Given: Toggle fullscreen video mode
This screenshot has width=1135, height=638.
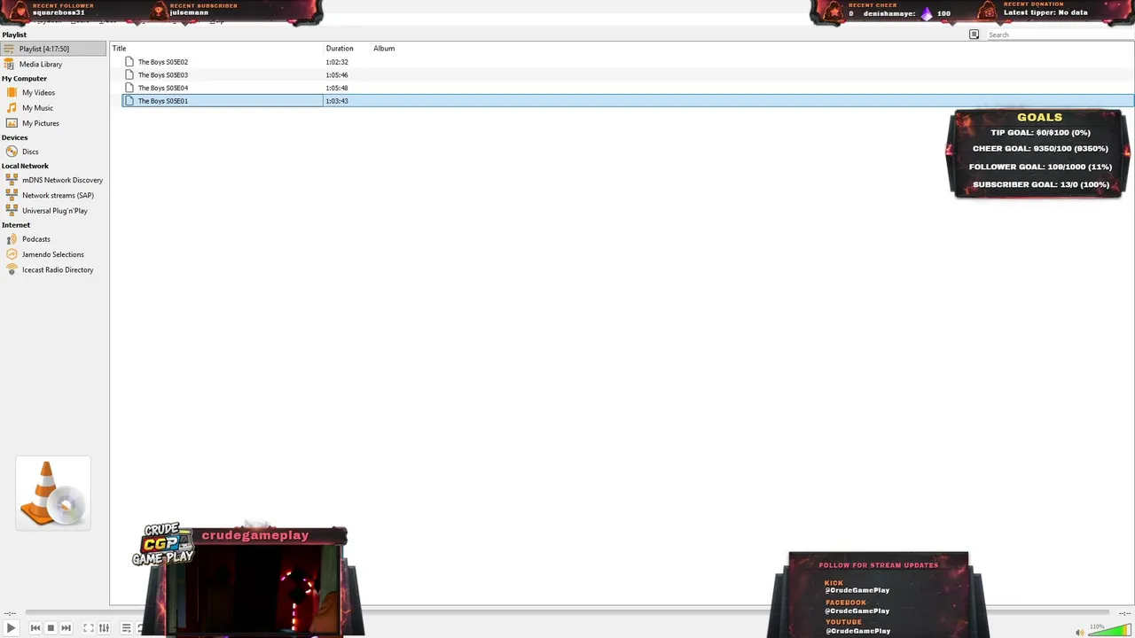Looking at the screenshot, I should click(x=89, y=628).
